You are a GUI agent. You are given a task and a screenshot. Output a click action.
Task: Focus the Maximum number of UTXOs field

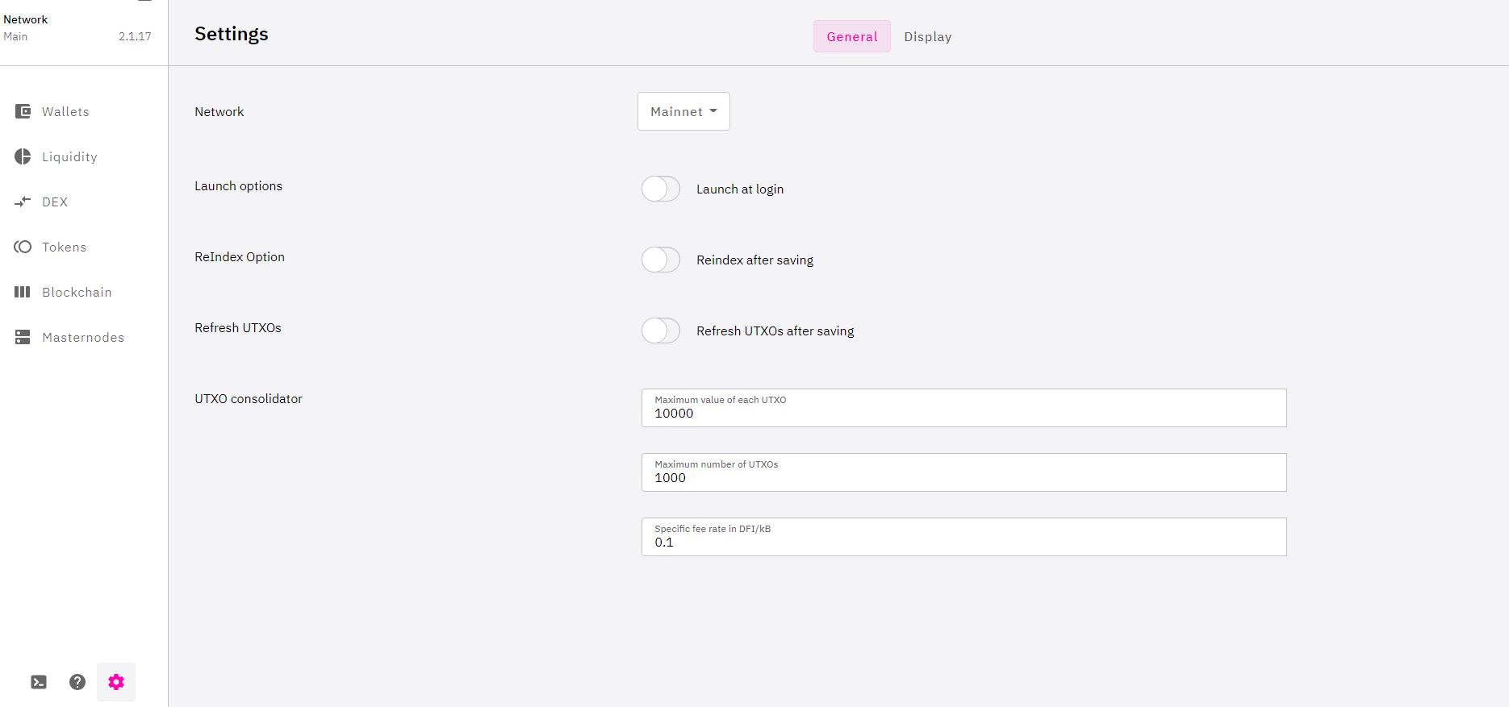pyautogui.click(x=964, y=472)
